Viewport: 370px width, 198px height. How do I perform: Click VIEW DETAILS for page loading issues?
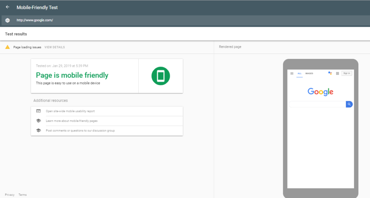(55, 47)
